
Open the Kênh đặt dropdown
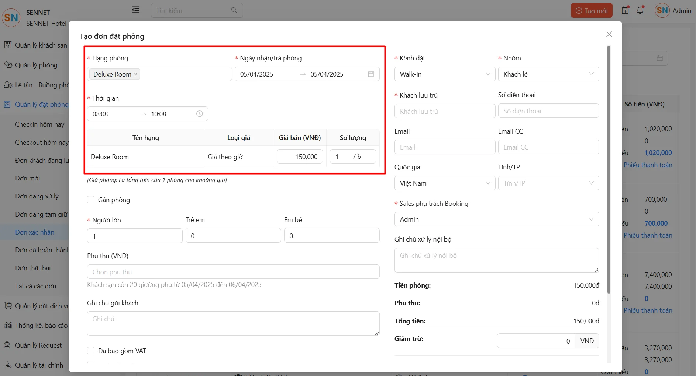click(444, 74)
